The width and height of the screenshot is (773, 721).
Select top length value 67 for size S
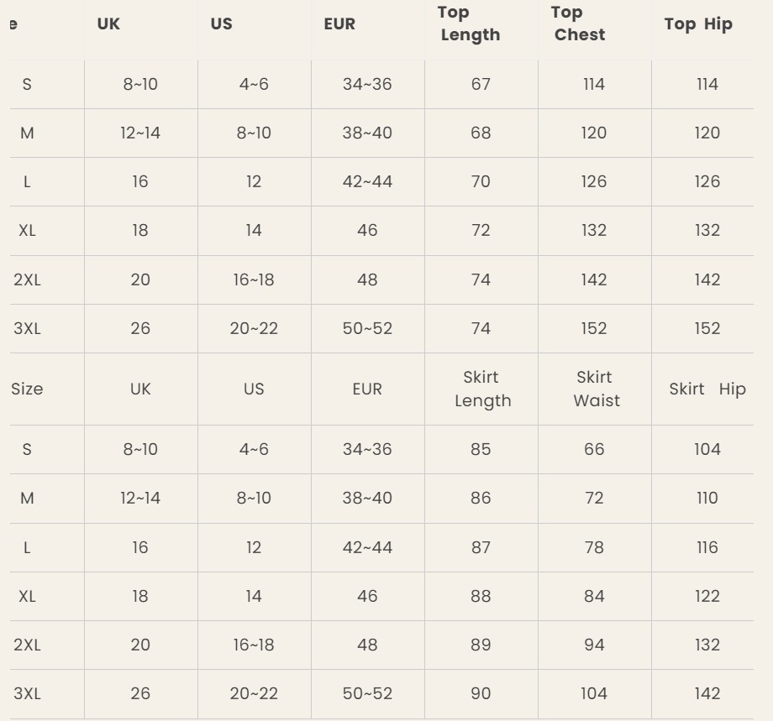(481, 84)
